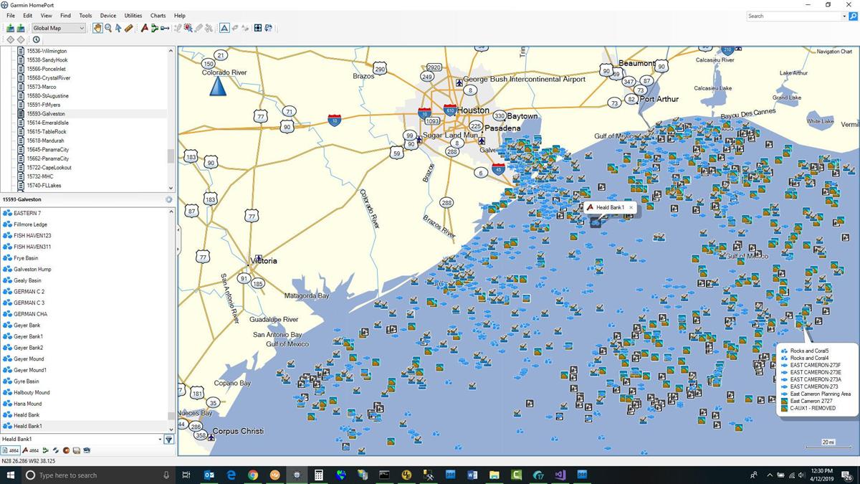Click the waypoint list scrollbar up arrow
The height and width of the screenshot is (484, 860).
tap(171, 212)
